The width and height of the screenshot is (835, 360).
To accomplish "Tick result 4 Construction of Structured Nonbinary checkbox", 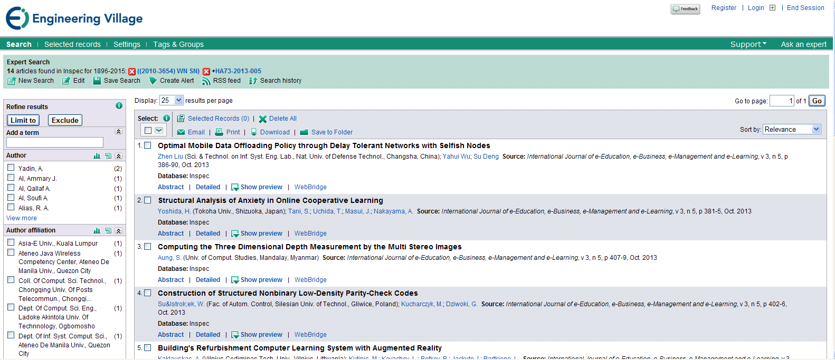I will [148, 293].
